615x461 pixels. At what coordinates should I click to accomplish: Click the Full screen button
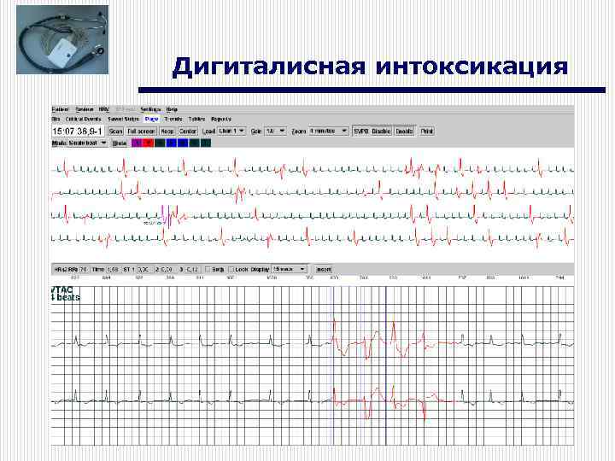coord(141,131)
